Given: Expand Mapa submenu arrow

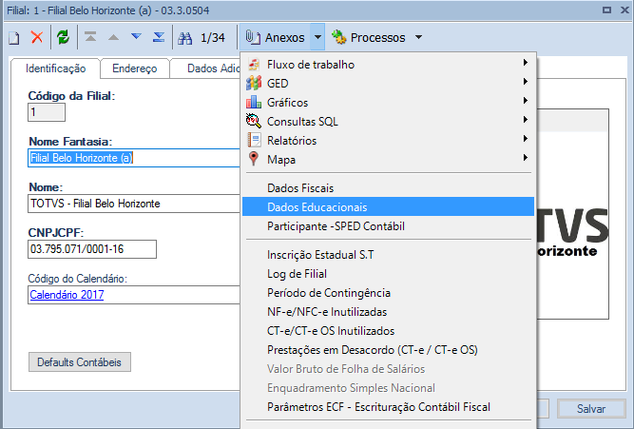Looking at the screenshot, I should click(x=526, y=158).
